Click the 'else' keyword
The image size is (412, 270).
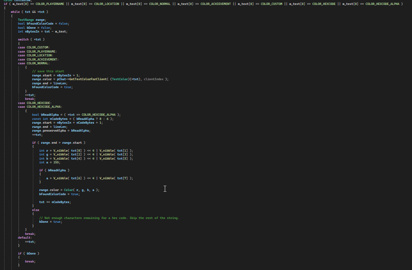[36, 210]
